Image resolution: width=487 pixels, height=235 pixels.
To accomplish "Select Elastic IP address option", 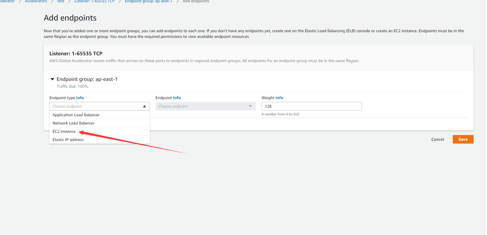I will pos(68,140).
